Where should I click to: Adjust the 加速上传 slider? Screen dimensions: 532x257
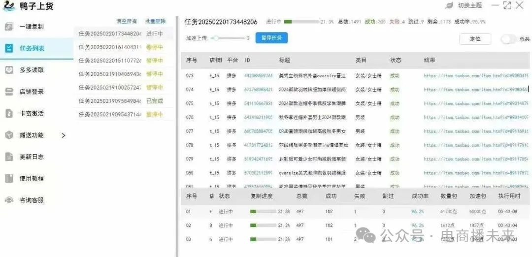[x=215, y=38]
